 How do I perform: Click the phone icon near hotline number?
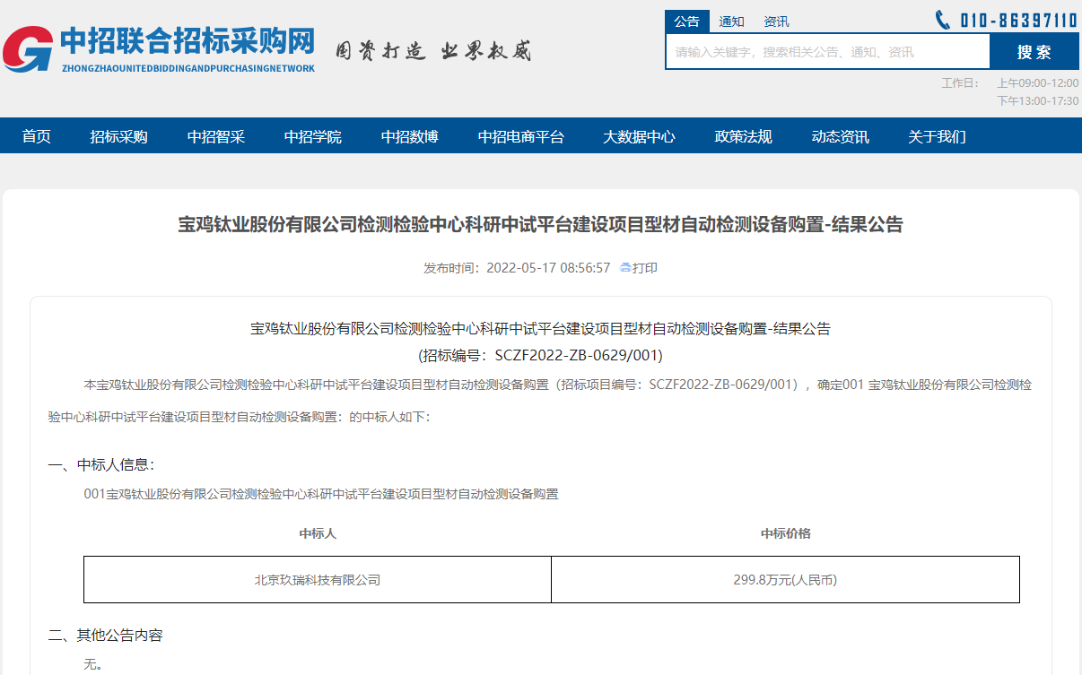click(x=942, y=20)
